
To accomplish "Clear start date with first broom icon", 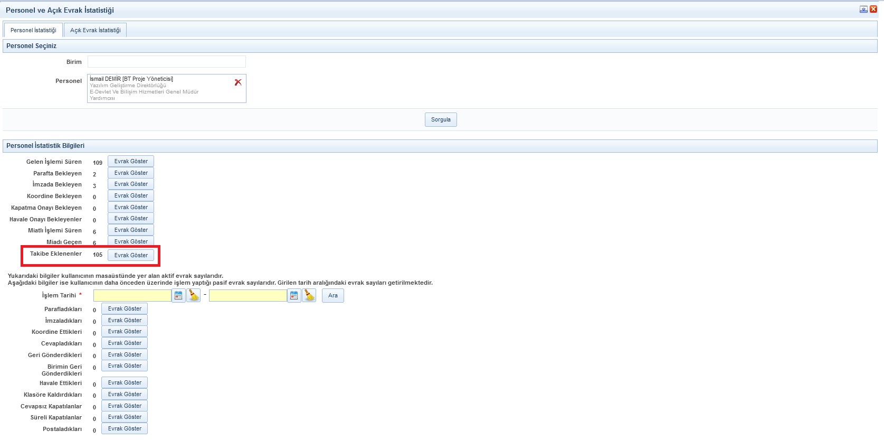I will [x=194, y=296].
